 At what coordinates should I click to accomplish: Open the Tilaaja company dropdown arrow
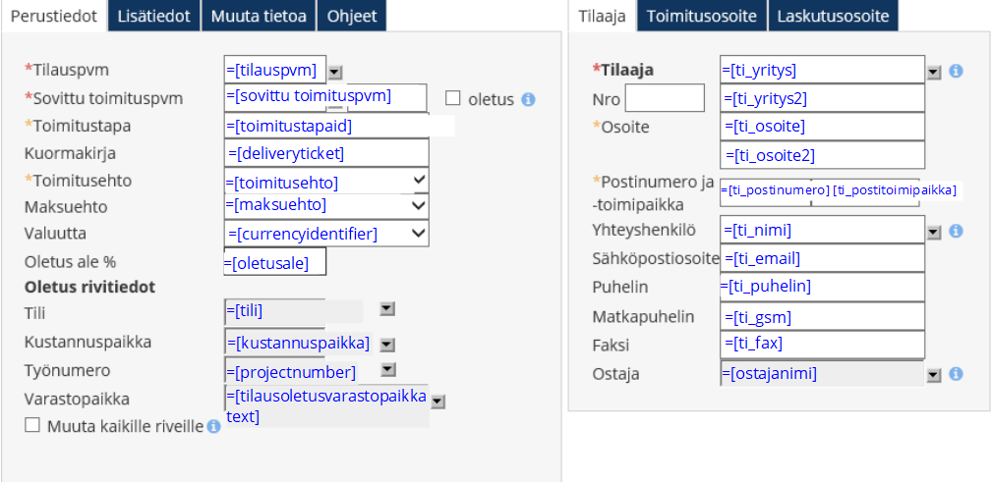pyautogui.click(x=934, y=72)
